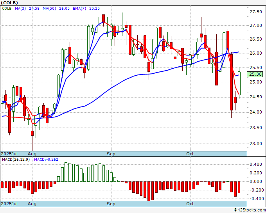
Task: Click the Oct label on MACD axis
Action: (x=190, y=204)
